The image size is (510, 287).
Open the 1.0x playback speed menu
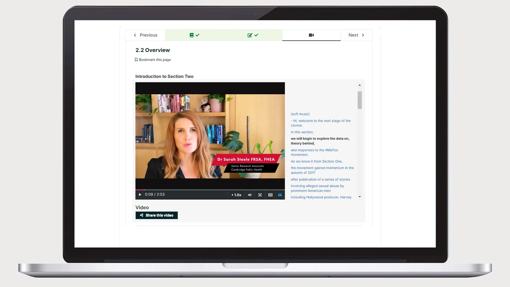[x=236, y=195]
